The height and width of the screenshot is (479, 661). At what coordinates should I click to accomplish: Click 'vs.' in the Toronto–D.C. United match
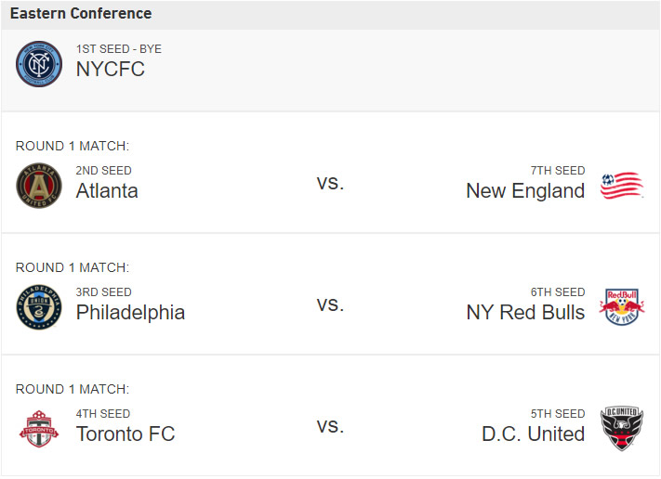(330, 426)
